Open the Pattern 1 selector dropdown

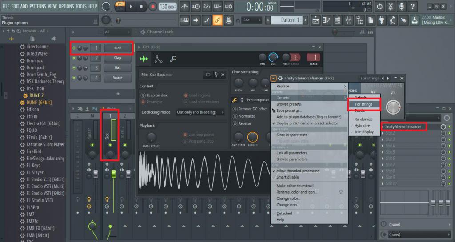point(287,20)
